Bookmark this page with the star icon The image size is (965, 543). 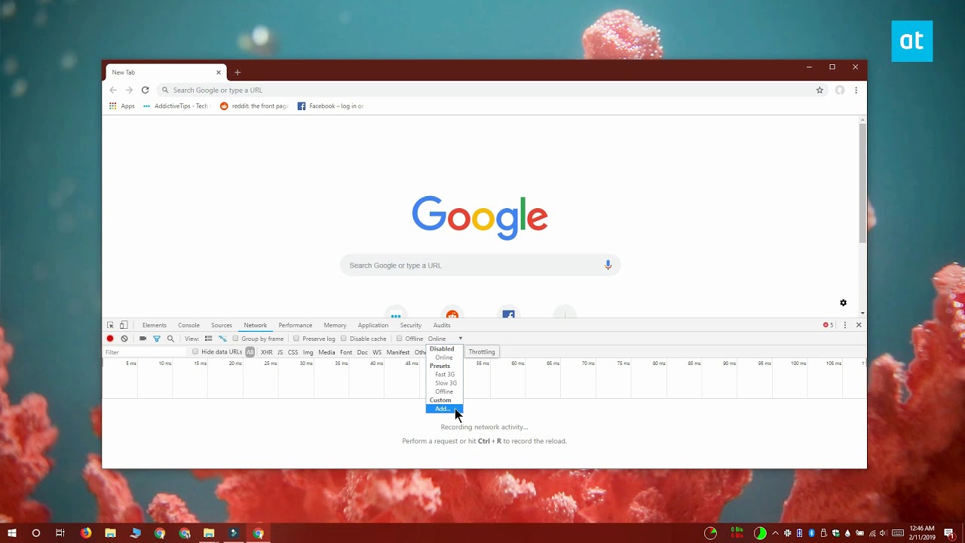[x=819, y=90]
